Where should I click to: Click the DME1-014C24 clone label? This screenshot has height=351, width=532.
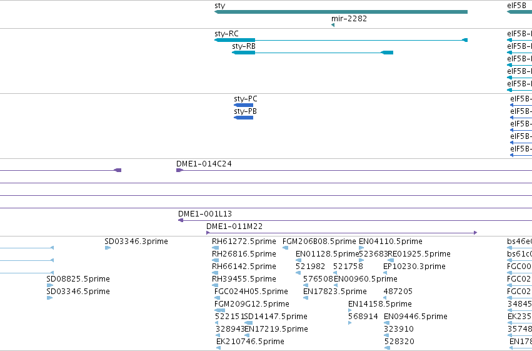(x=204, y=164)
